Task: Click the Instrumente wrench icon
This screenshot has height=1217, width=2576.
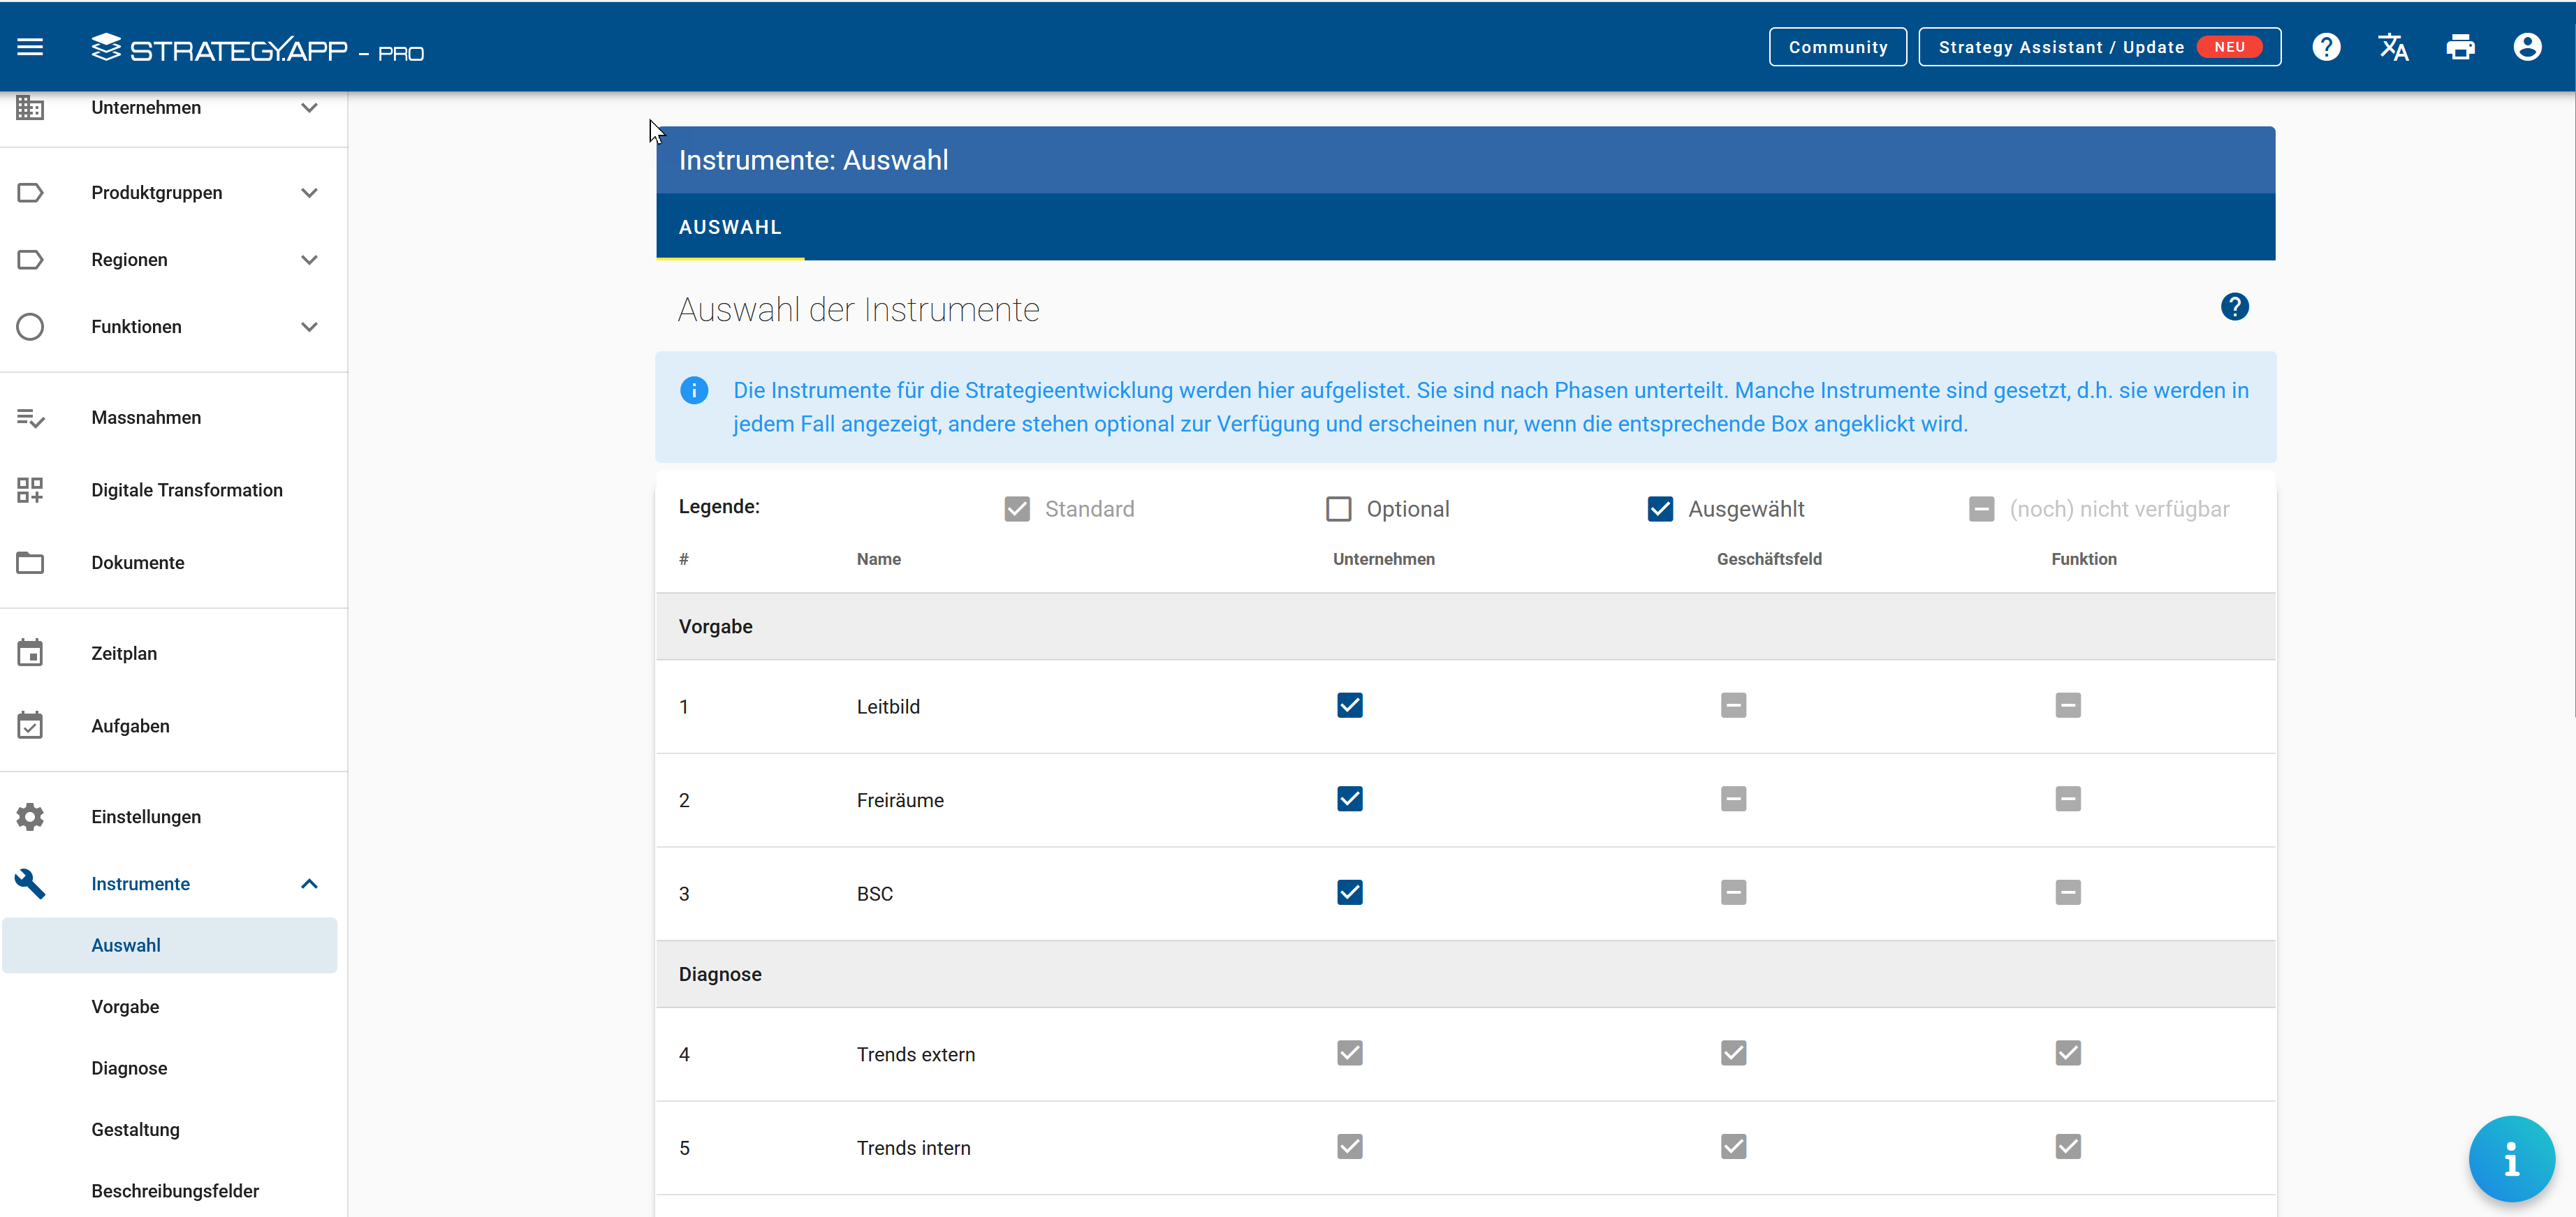Action: pos(30,883)
